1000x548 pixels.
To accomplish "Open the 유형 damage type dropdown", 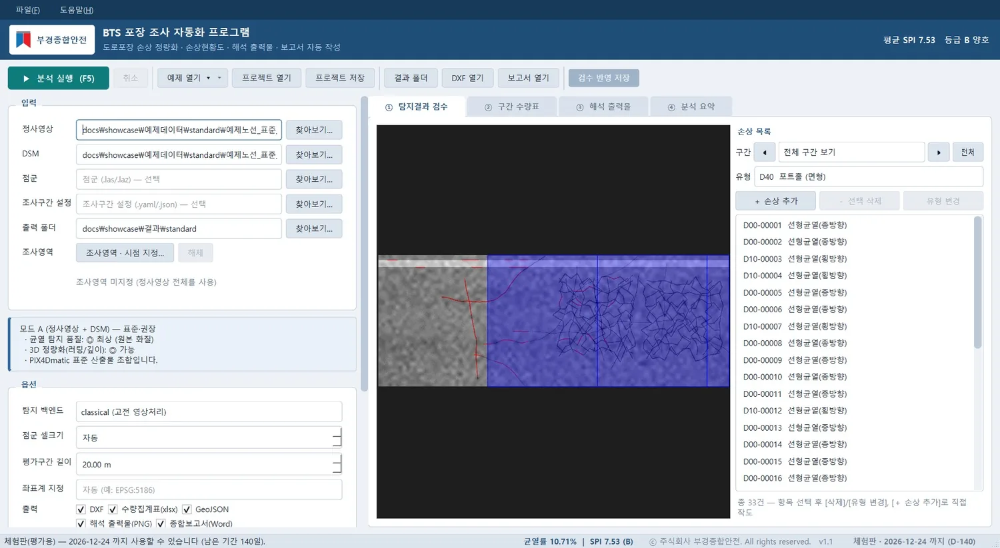I will tap(869, 177).
